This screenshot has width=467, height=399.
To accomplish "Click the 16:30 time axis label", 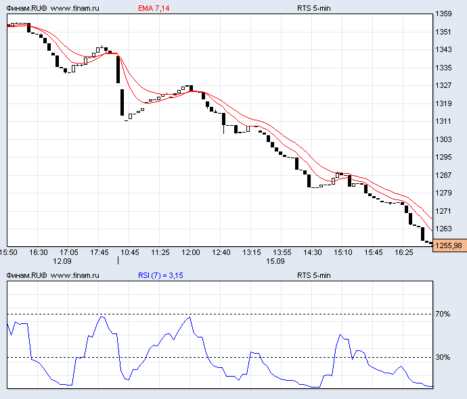I will [x=39, y=253].
